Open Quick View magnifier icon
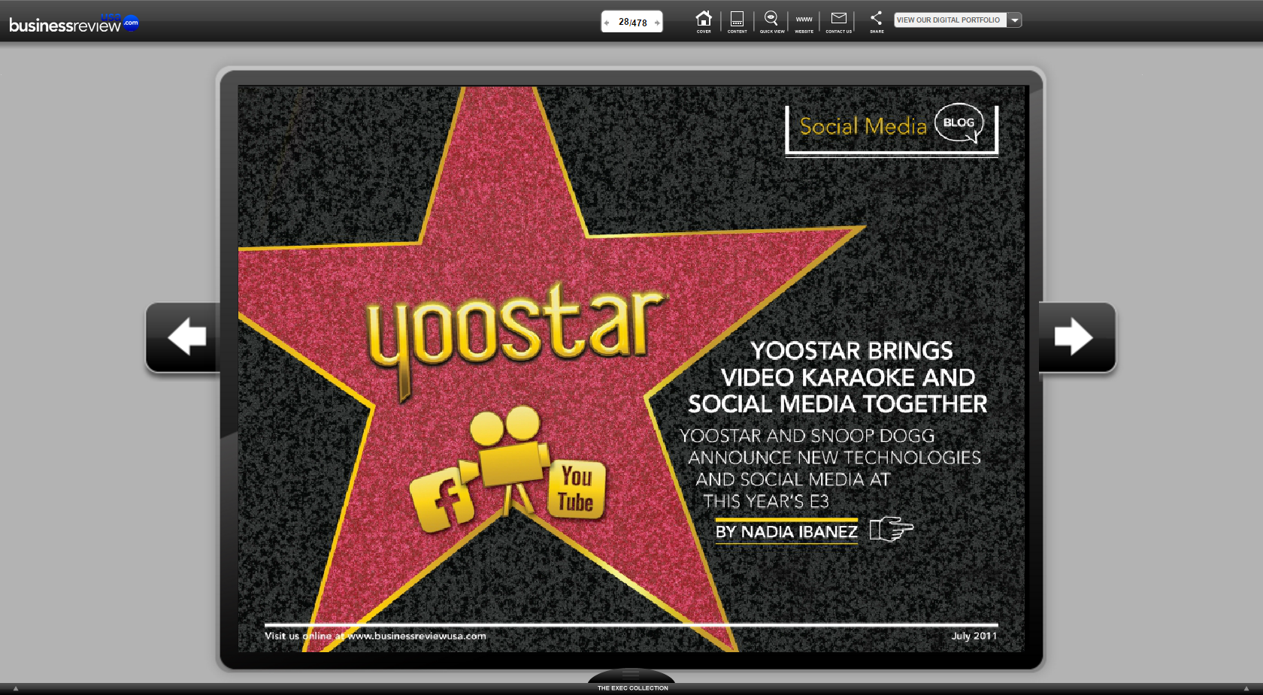The image size is (1263, 695). point(771,20)
